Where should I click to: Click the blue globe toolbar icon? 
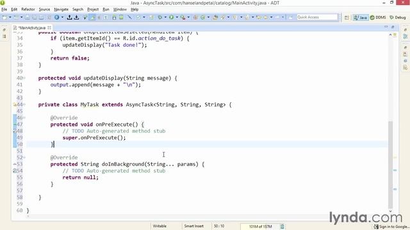click(x=57, y=17)
